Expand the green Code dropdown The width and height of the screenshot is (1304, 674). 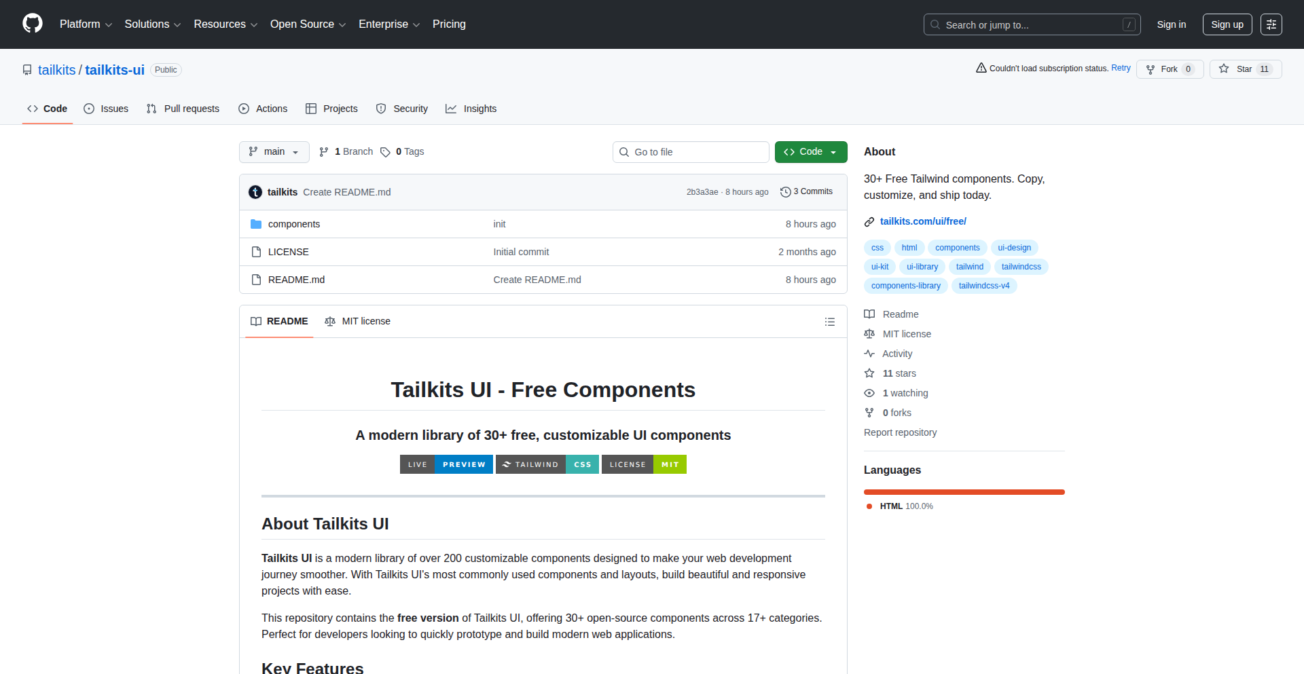coord(810,151)
